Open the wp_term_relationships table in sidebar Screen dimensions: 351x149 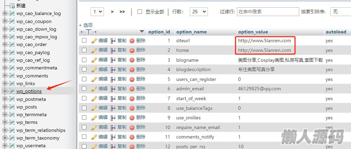[41, 130]
